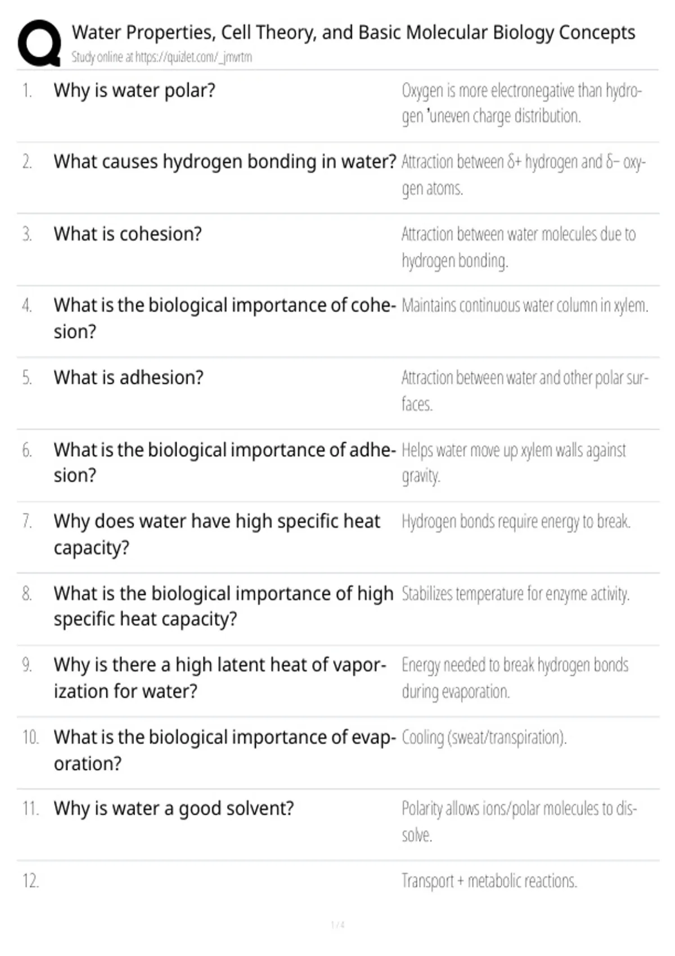Click 'Why is water a good solvent?'
675x956 pixels.
coord(174,809)
